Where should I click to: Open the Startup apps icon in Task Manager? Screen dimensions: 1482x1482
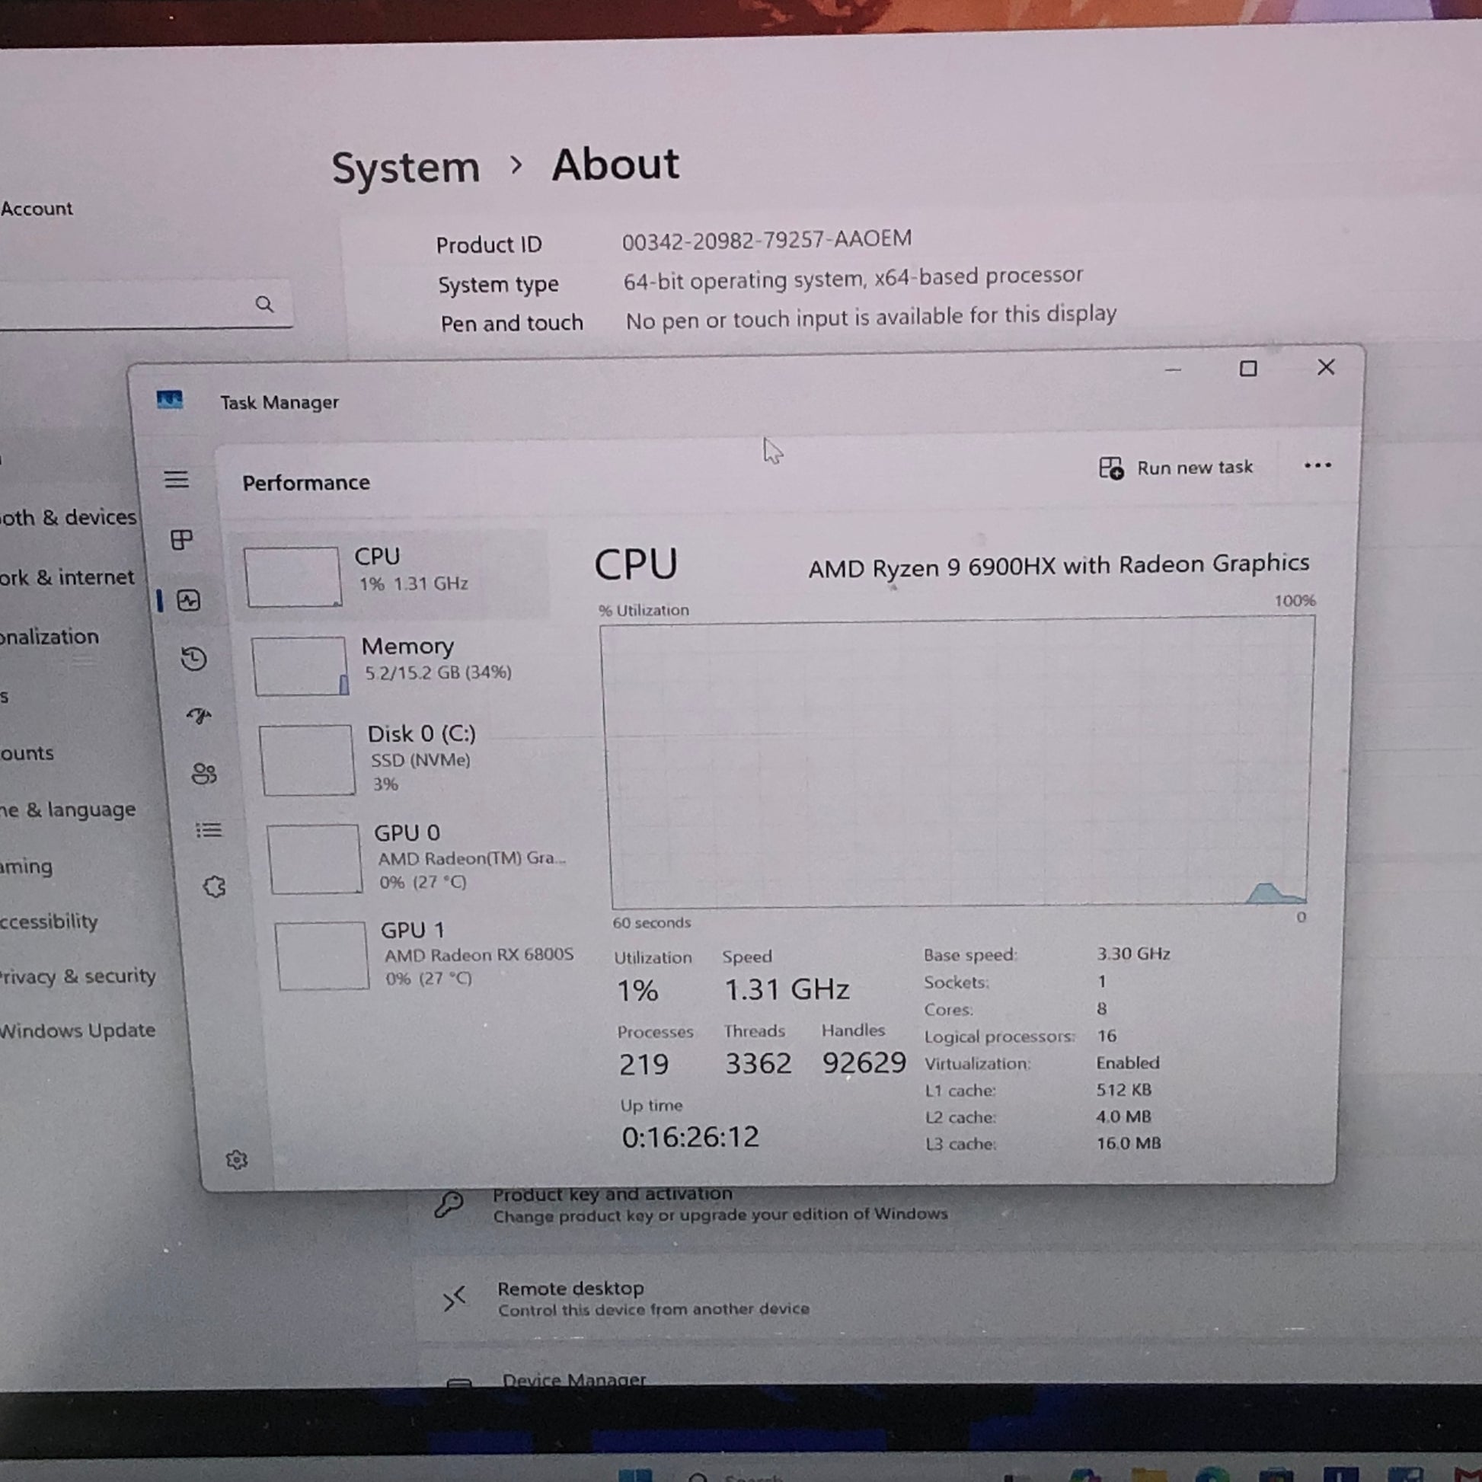199,716
